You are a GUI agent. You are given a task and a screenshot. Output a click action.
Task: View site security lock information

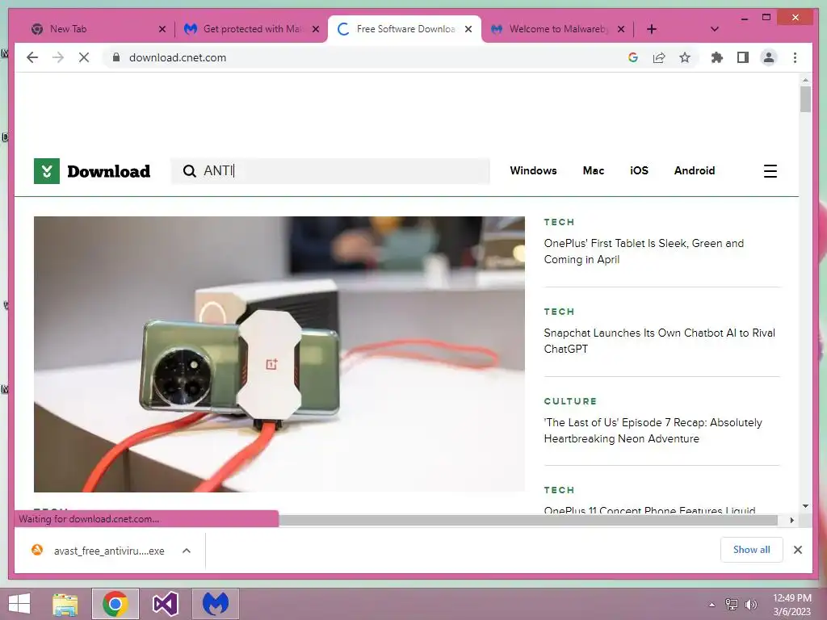click(x=116, y=57)
